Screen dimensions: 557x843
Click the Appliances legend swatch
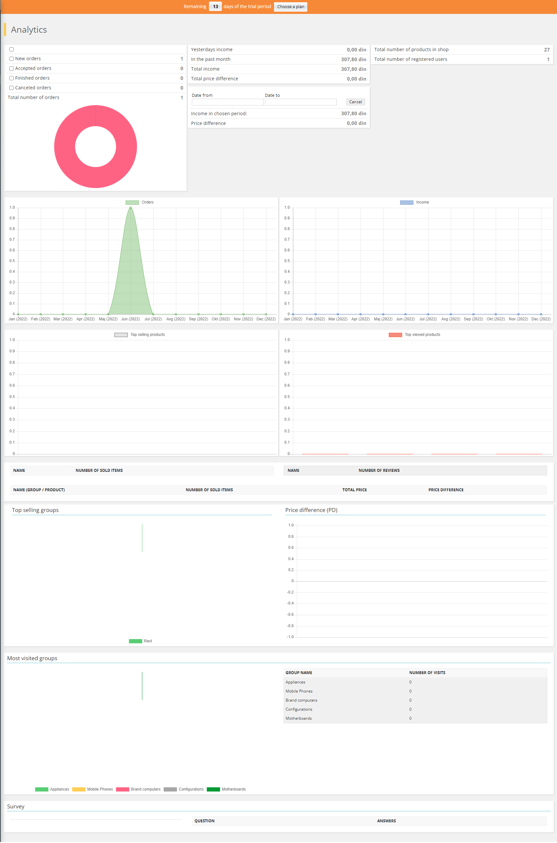(x=41, y=789)
